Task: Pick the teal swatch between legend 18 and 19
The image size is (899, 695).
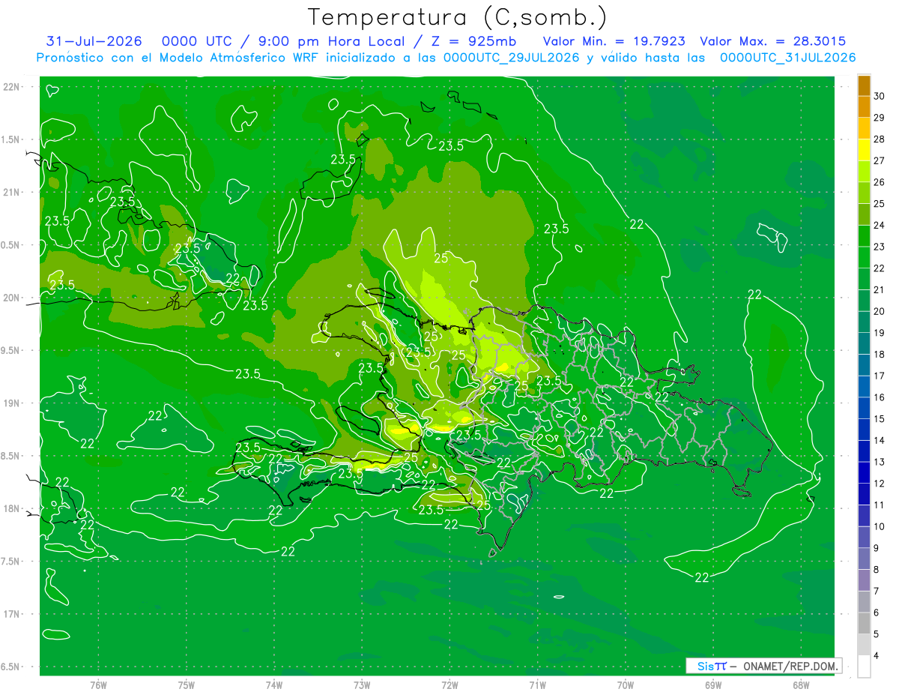Action: click(x=864, y=344)
